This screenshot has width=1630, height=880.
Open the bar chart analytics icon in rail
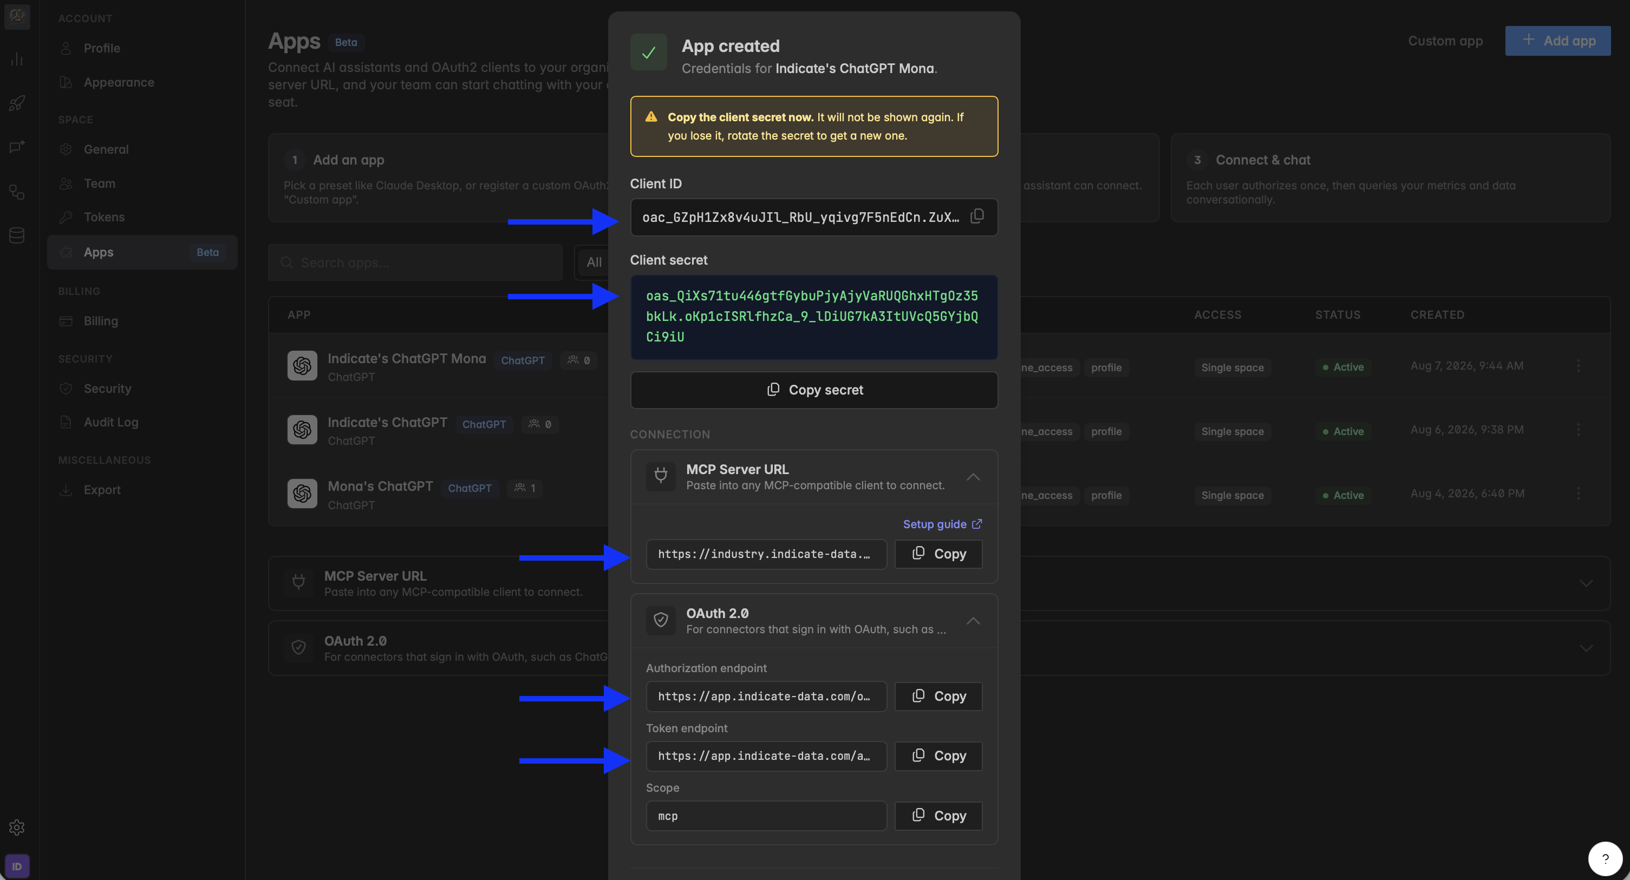point(17,60)
